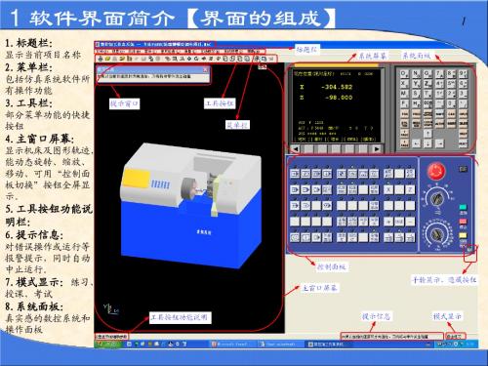
Task: Click the cursor up arrow key
Action: tap(427, 133)
